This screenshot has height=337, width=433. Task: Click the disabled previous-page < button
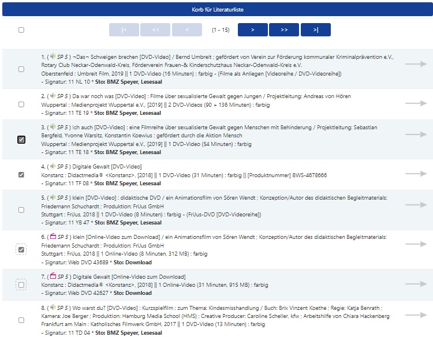coord(187,30)
